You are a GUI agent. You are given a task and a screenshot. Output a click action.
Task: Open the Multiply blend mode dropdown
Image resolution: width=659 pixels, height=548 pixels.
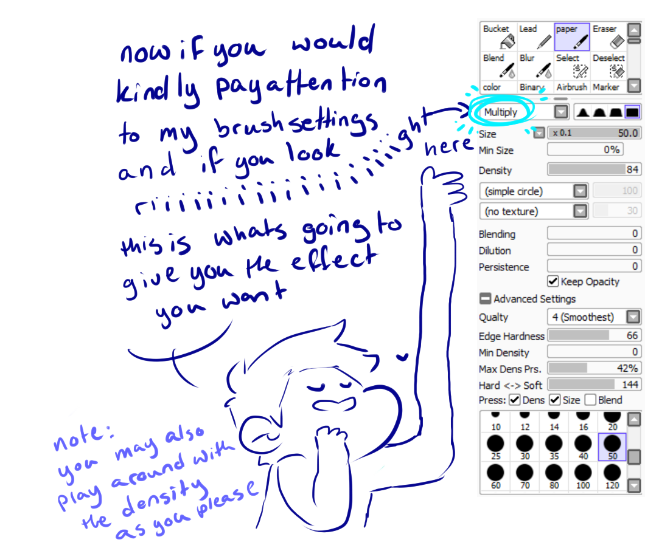561,112
